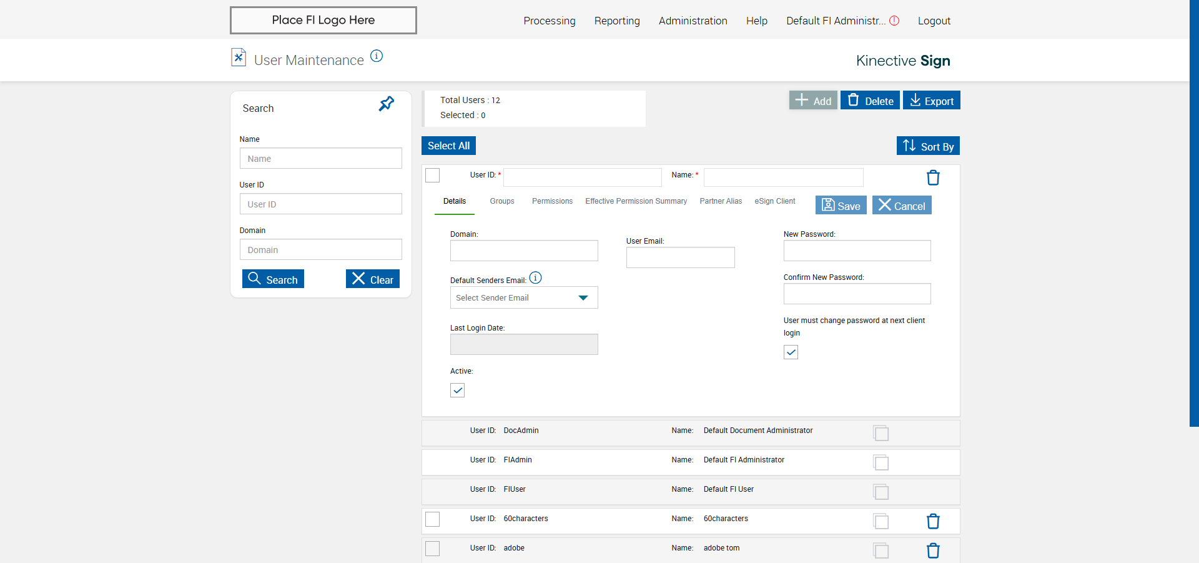Focus the User ID search field
Image resolution: width=1199 pixels, height=563 pixels.
(x=320, y=204)
